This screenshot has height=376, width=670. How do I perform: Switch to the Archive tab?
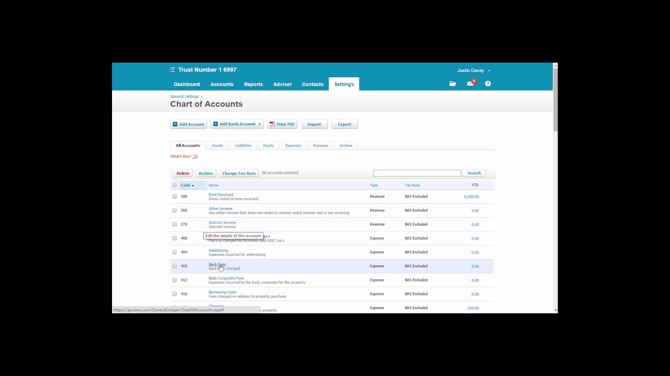(x=346, y=146)
